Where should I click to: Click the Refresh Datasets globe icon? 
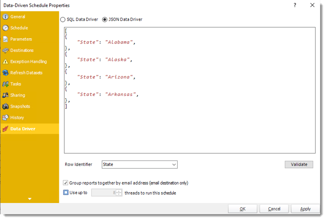pyautogui.click(x=5, y=73)
